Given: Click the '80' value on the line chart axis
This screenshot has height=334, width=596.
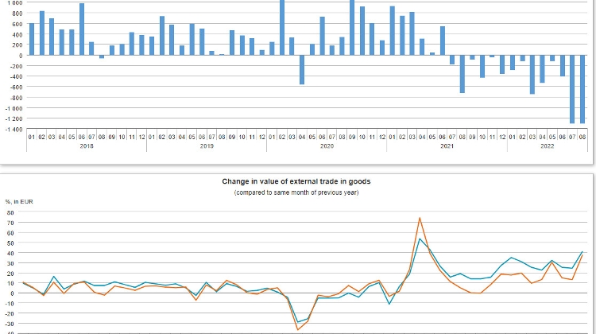Looking at the screenshot, I should pos(10,212).
